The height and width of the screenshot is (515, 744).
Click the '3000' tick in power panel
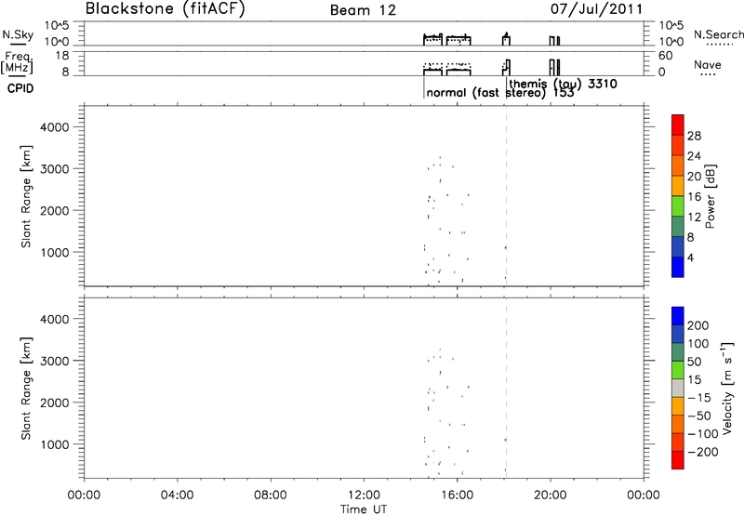point(55,169)
